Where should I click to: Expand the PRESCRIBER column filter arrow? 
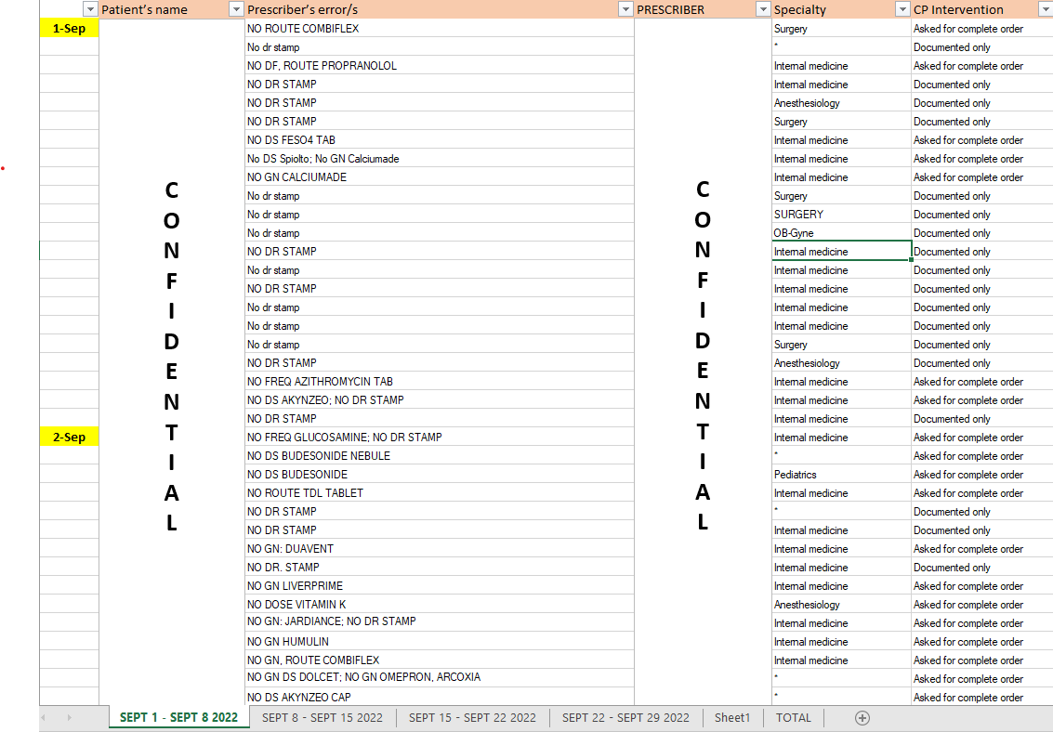763,9
